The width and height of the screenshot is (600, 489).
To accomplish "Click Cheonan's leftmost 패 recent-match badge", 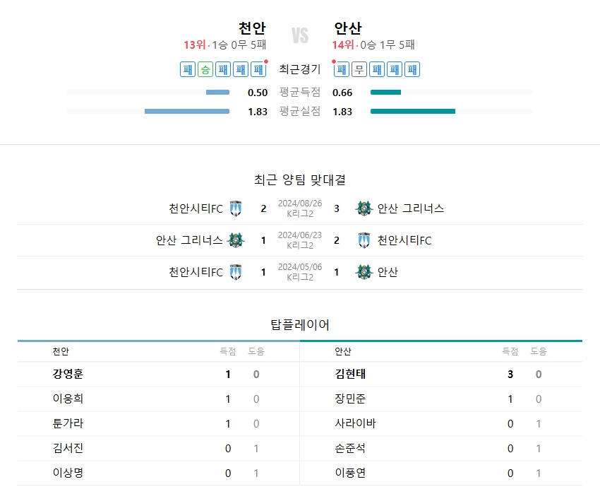I will tap(188, 69).
